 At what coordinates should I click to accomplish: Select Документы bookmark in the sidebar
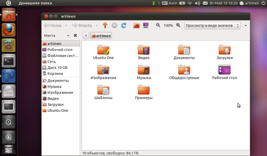(61, 80)
